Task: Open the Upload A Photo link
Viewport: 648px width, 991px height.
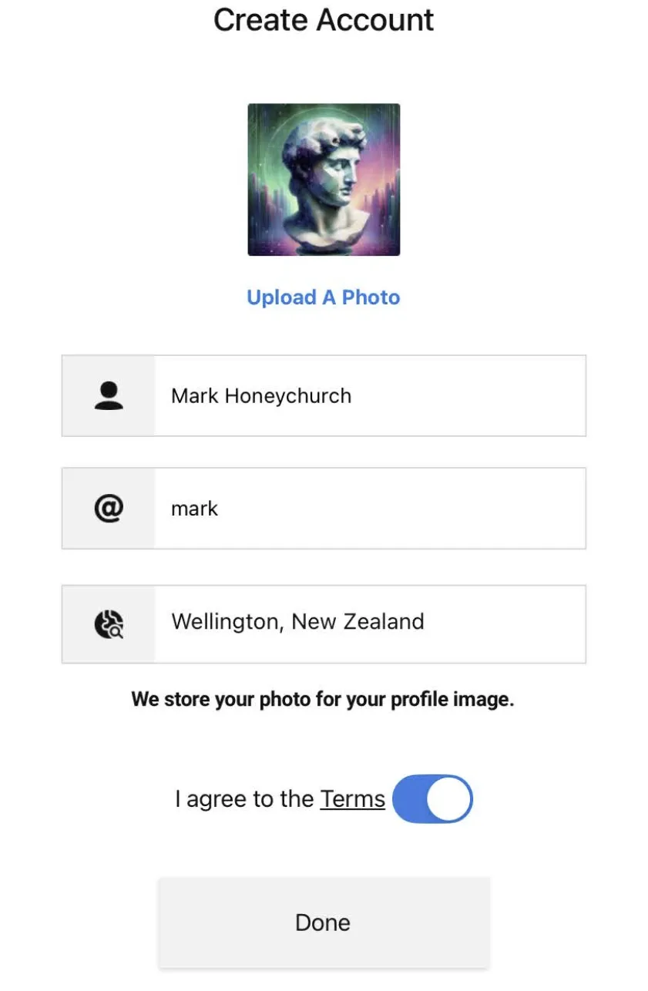Action: tap(324, 297)
